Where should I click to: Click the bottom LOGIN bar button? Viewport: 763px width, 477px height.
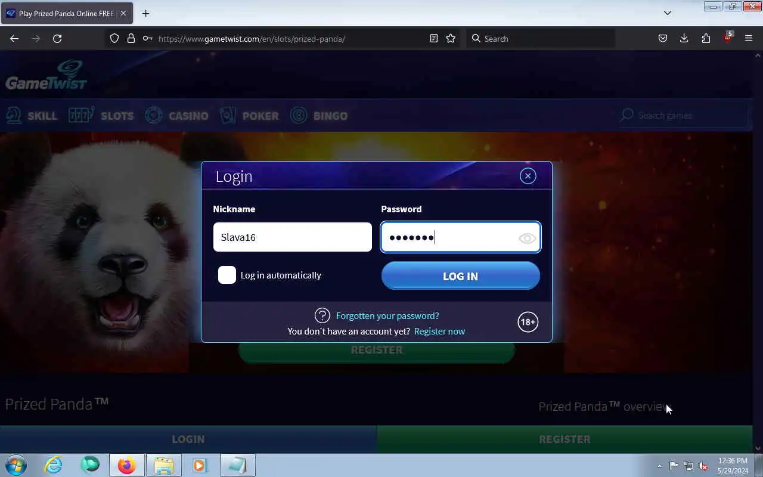[x=188, y=439]
